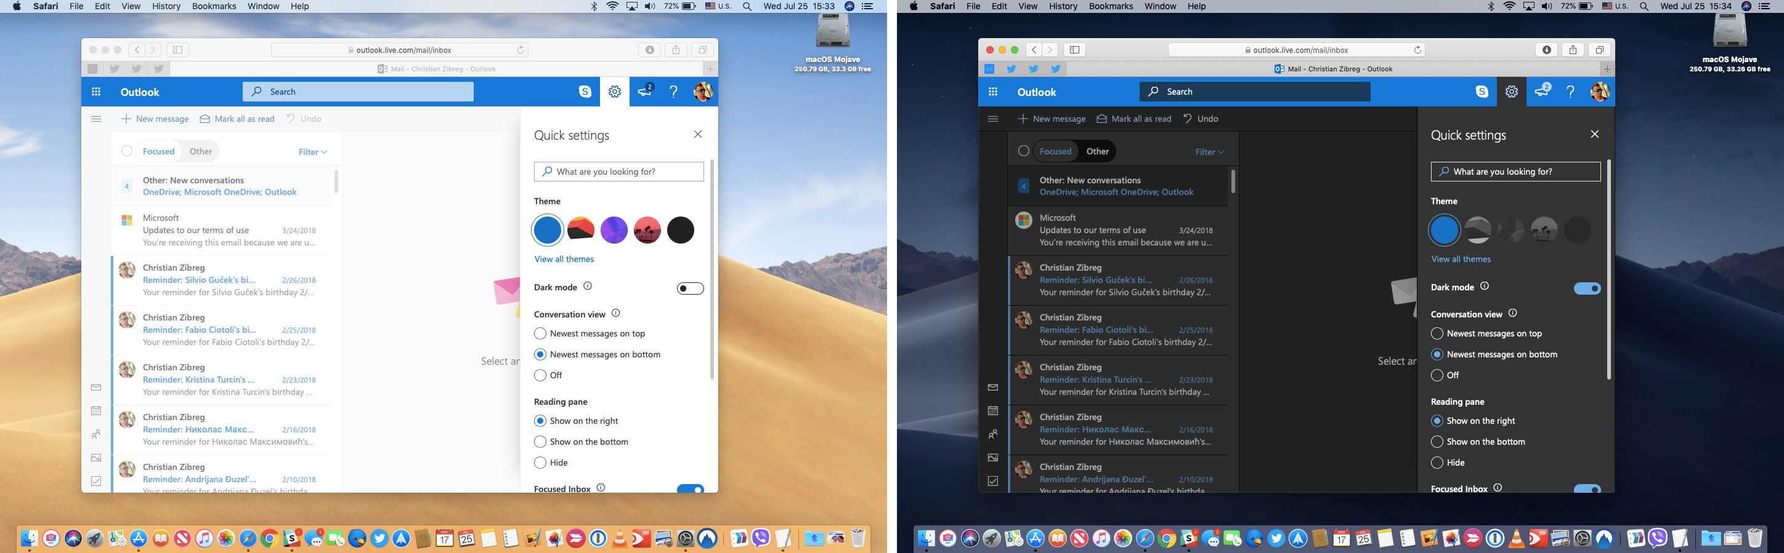This screenshot has height=553, width=1784.
Task: Open help question mark in light window
Action: [673, 92]
